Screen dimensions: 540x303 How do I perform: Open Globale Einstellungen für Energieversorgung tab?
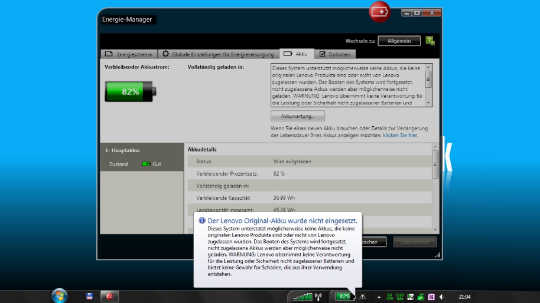pos(219,54)
